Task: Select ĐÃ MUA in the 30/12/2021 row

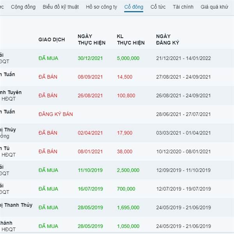Action: coord(48,58)
